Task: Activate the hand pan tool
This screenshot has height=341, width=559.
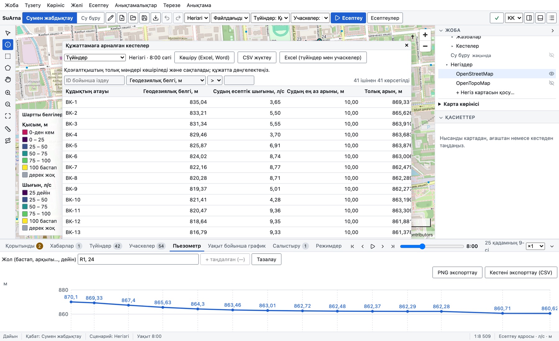Action: point(8,80)
